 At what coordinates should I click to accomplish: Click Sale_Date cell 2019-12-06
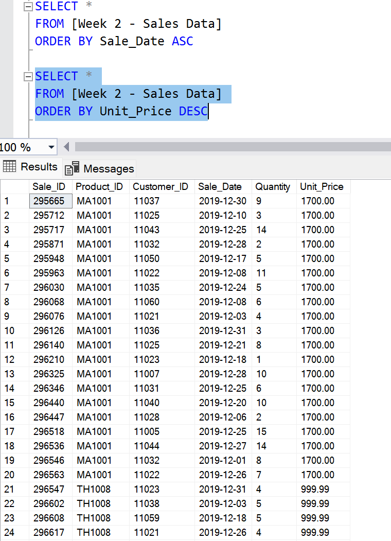(x=223, y=417)
